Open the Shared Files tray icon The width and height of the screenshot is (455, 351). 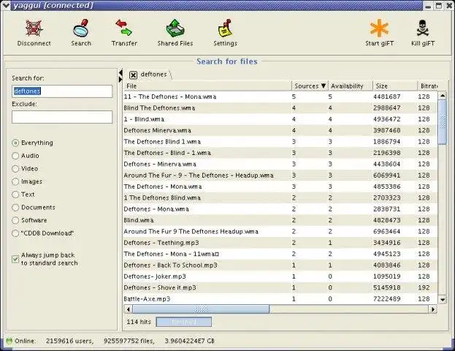point(175,28)
